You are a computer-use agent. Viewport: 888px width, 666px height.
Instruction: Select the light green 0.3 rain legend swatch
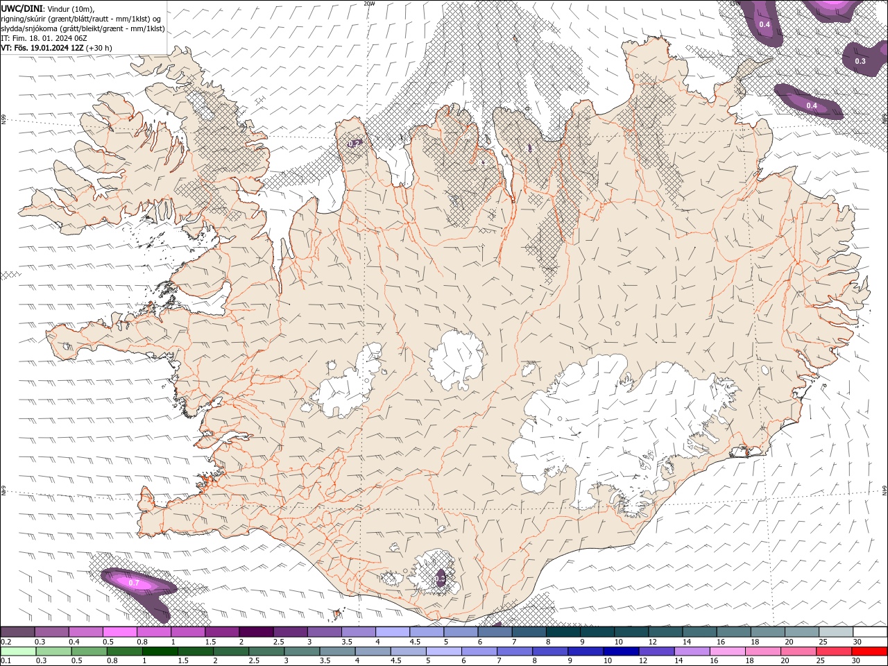(x=53, y=651)
